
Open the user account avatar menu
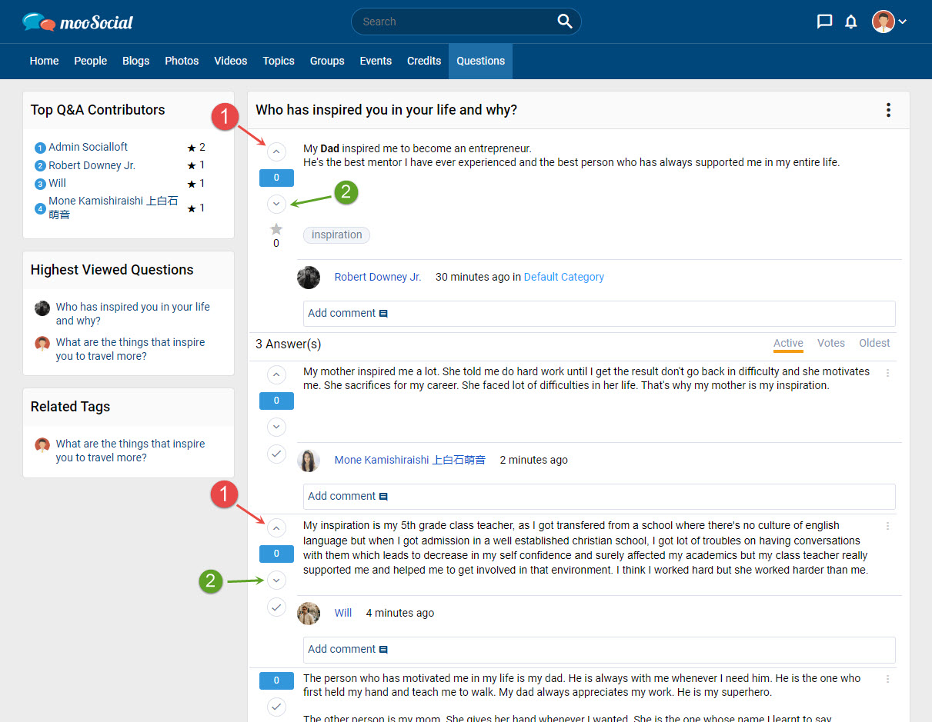coord(889,22)
